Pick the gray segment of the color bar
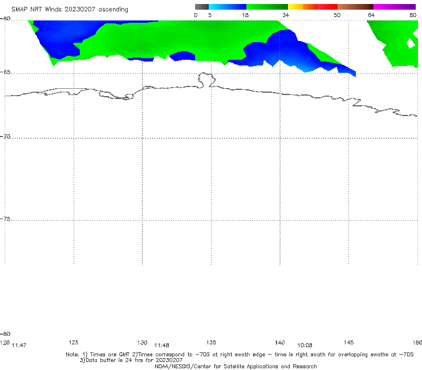 click(202, 7)
